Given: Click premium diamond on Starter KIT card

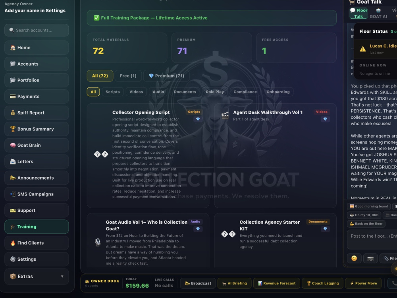Looking at the screenshot, I should tap(325, 229).
